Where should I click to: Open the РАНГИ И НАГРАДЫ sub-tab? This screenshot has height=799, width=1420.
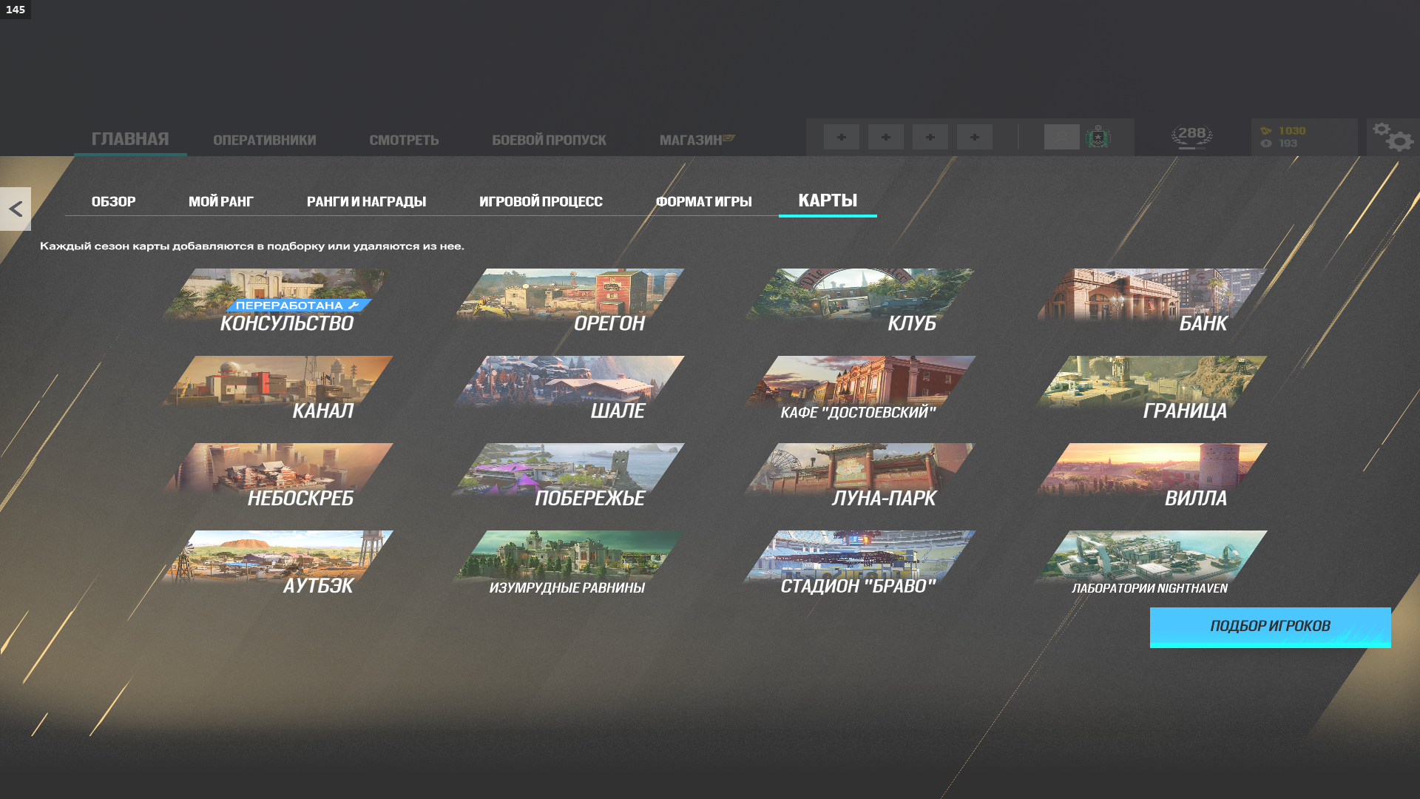point(366,201)
